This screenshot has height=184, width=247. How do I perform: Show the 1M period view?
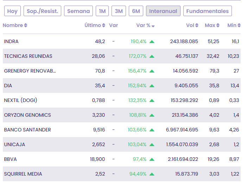(x=102, y=11)
